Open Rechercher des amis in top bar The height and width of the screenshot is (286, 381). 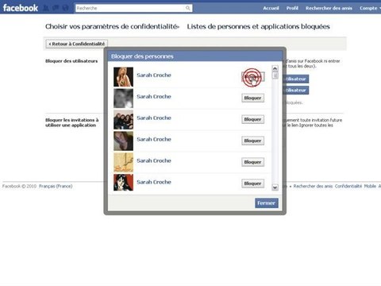pos(329,8)
